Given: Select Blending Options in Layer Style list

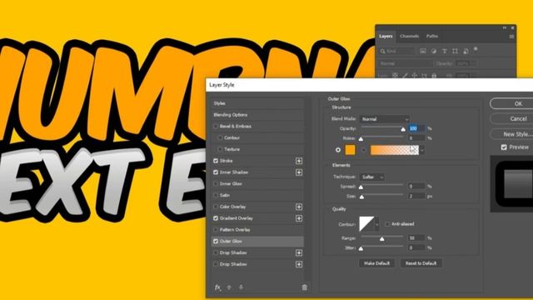Looking at the screenshot, I should coord(257,115).
